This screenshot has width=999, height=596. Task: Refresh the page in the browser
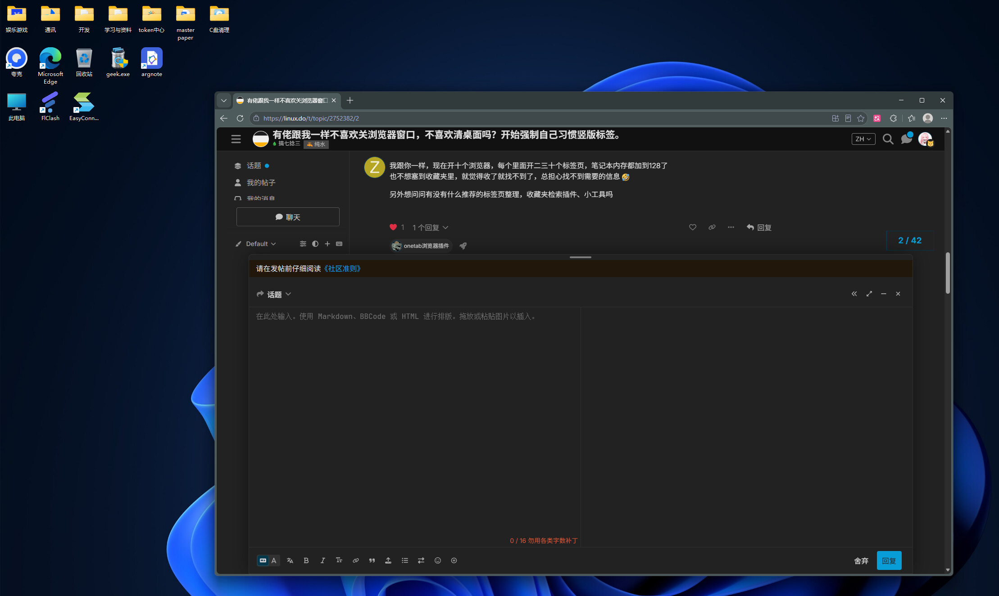coord(240,118)
